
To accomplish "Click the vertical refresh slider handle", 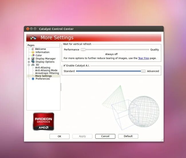I will tap(83, 50).
